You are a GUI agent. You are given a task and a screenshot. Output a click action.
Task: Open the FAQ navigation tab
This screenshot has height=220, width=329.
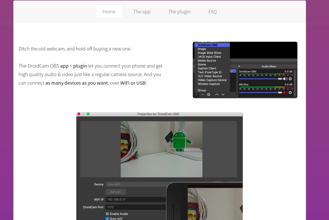click(213, 12)
